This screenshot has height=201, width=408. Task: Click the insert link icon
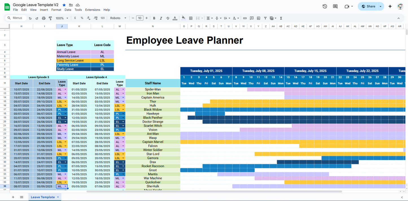(x=245, y=18)
